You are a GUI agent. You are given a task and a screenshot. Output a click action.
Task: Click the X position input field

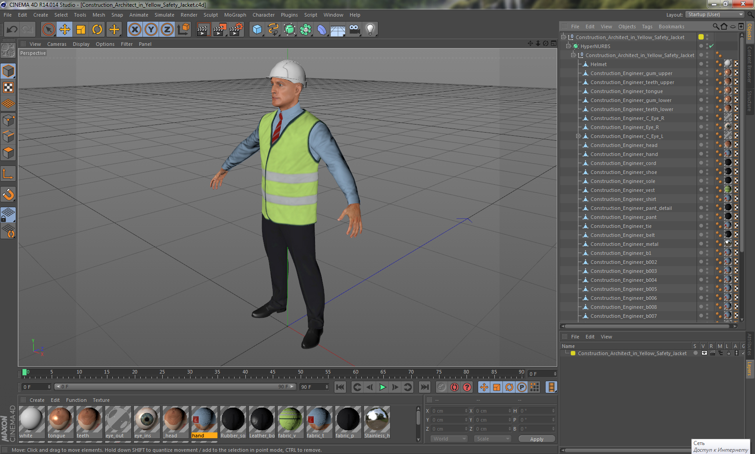449,411
